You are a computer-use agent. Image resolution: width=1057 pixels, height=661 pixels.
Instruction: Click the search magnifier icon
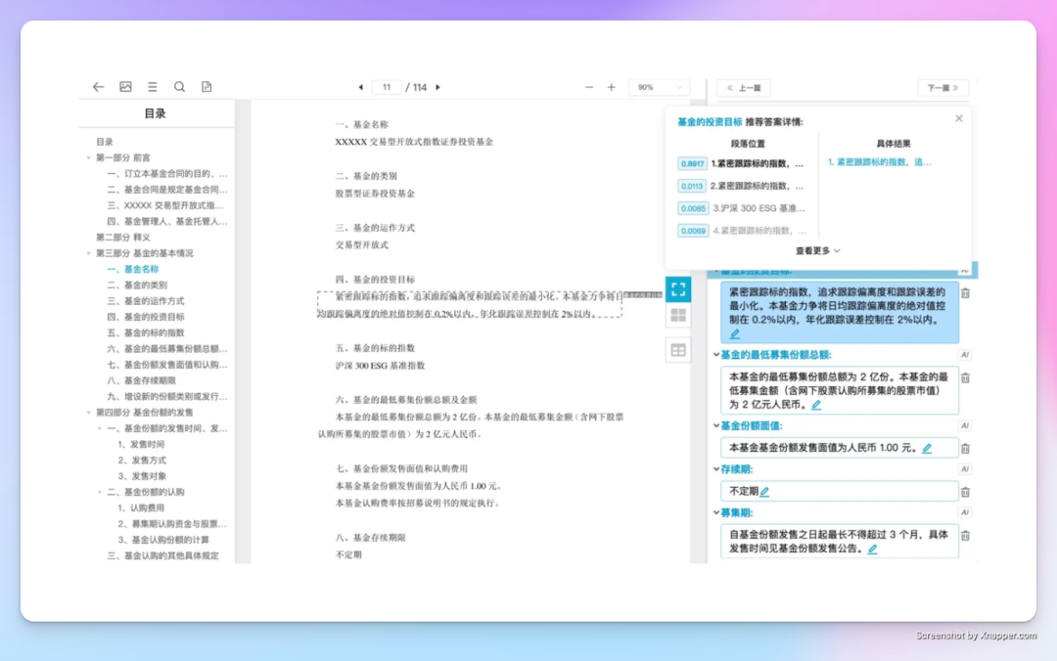coord(179,87)
